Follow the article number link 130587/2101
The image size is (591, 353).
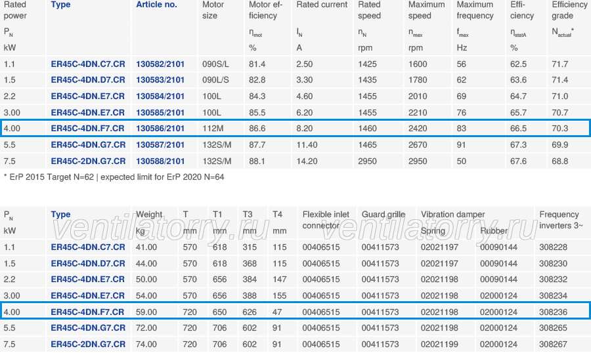coord(160,144)
